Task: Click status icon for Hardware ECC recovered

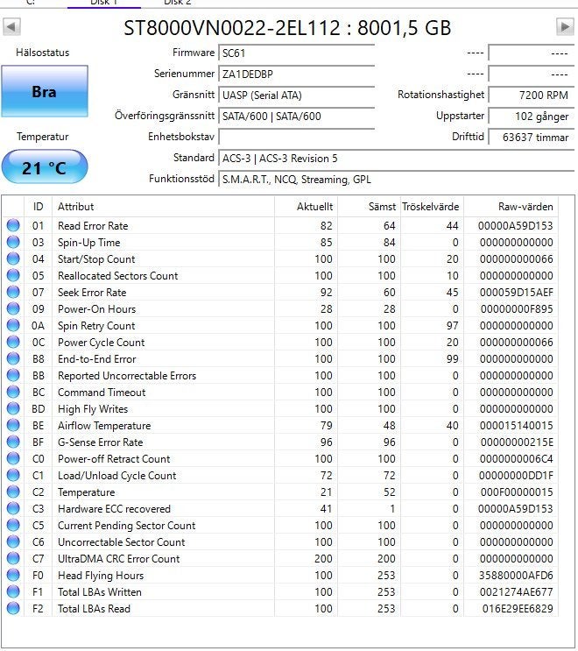Action: pos(13,508)
